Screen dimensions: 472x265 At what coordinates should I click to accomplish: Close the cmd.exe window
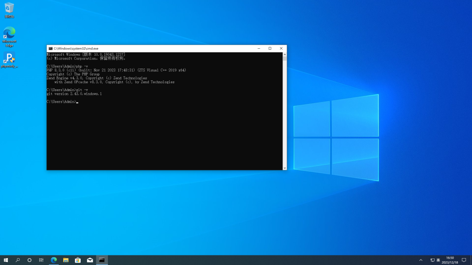[281, 48]
